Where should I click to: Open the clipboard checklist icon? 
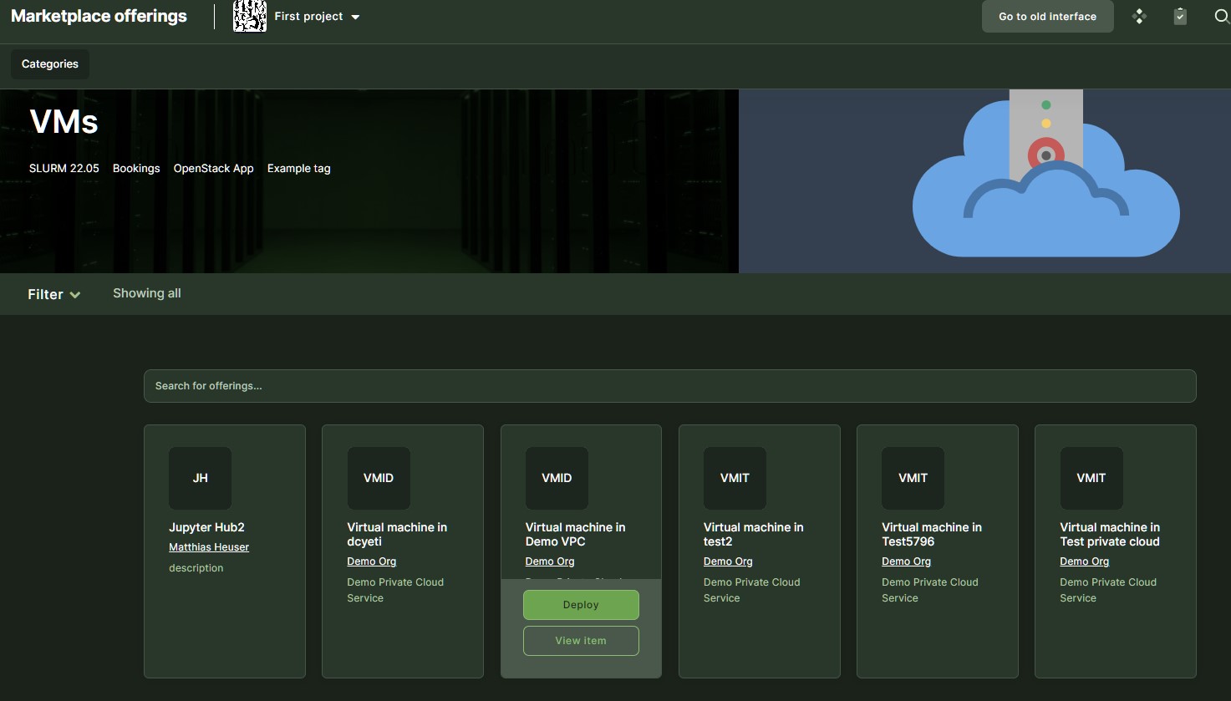pos(1180,17)
